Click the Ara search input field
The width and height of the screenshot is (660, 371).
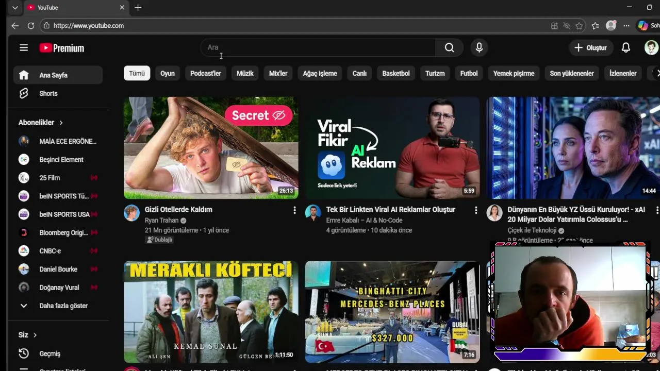click(318, 47)
